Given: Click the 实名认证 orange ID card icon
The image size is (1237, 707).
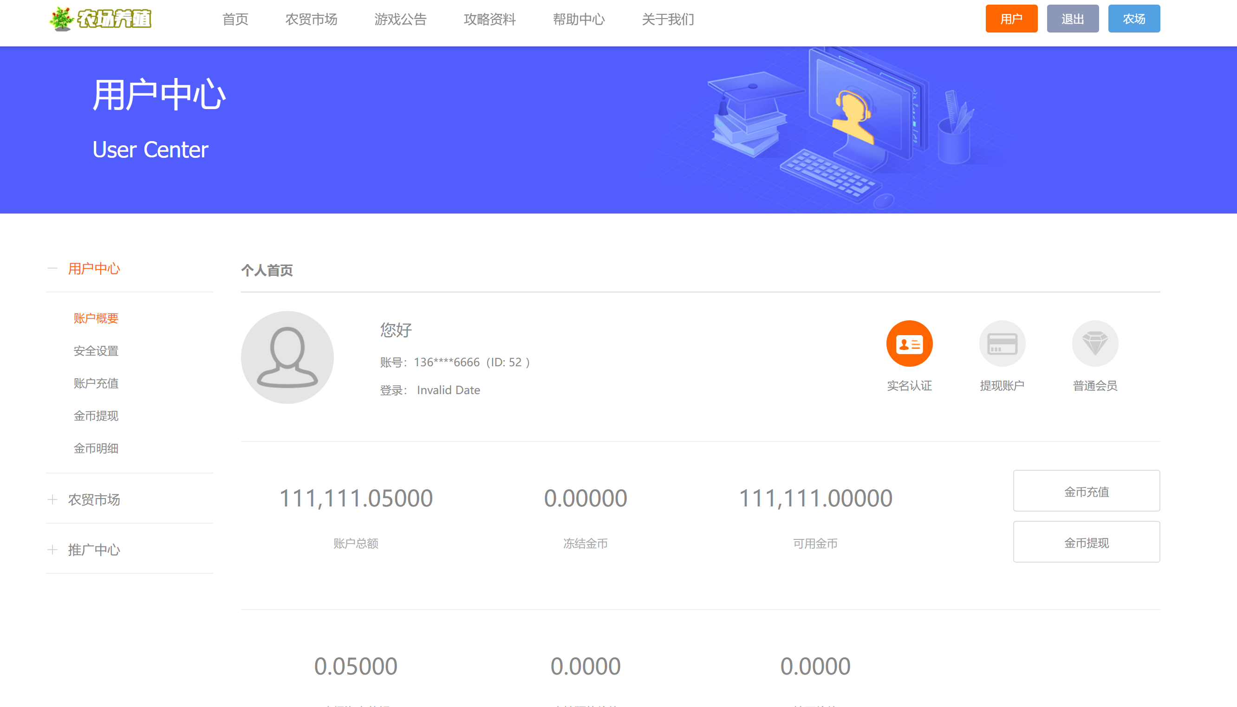Looking at the screenshot, I should point(909,344).
